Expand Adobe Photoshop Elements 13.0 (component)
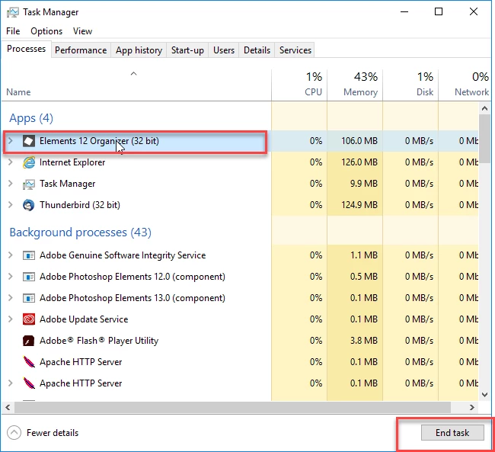This screenshot has height=452, width=495. 11,298
